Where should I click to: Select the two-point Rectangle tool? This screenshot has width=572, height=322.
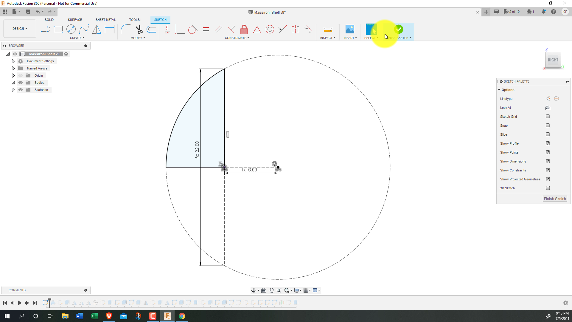click(58, 29)
